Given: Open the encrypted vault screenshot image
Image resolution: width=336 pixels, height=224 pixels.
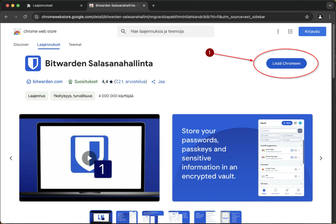Looking at the screenshot, I should pos(242,158).
